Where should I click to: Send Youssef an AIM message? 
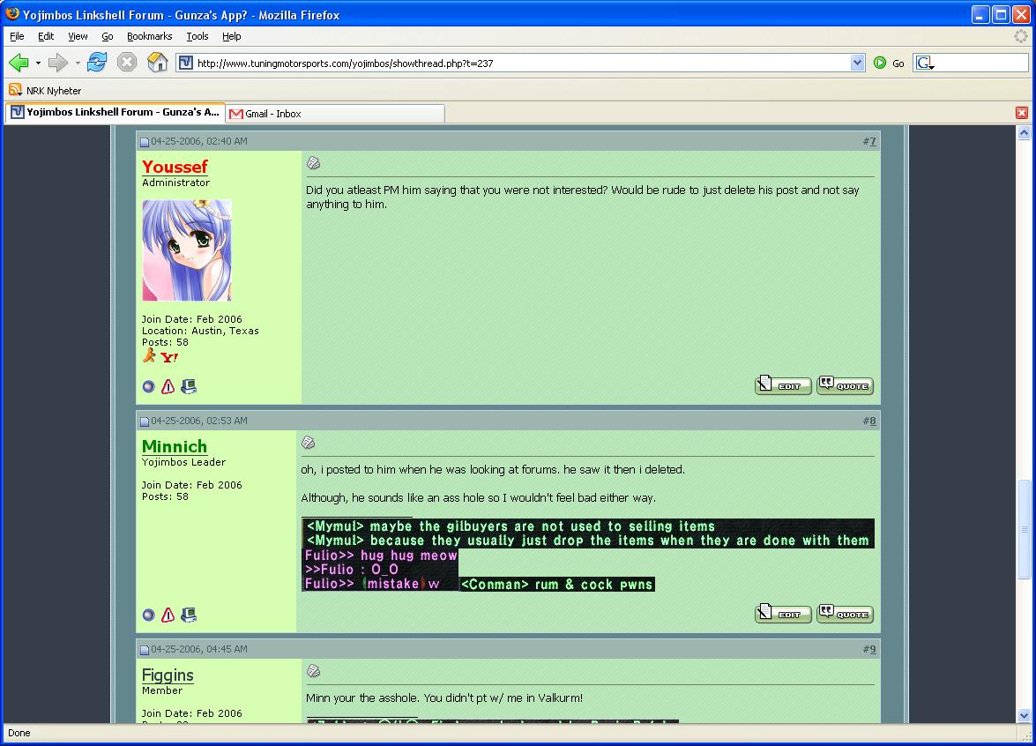[149, 355]
